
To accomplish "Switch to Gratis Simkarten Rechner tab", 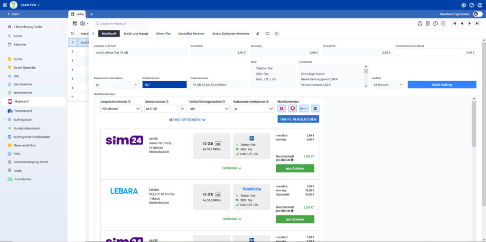I will (x=231, y=34).
